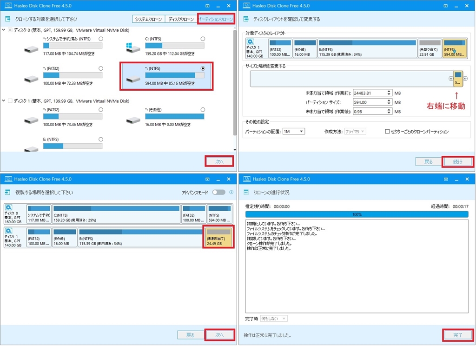This screenshot has width=476, height=346.
Task: Select the E: (NTFS) radio button
Action: [101, 140]
